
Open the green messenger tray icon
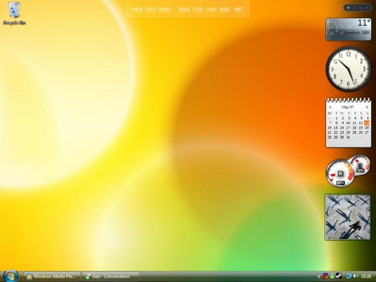(x=332, y=276)
